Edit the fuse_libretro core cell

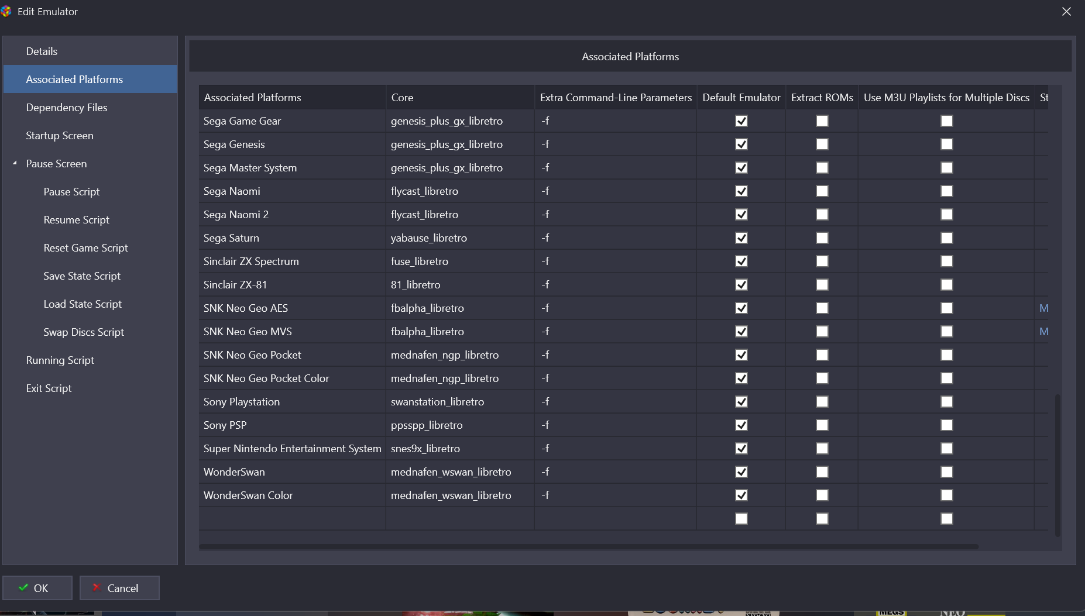460,261
